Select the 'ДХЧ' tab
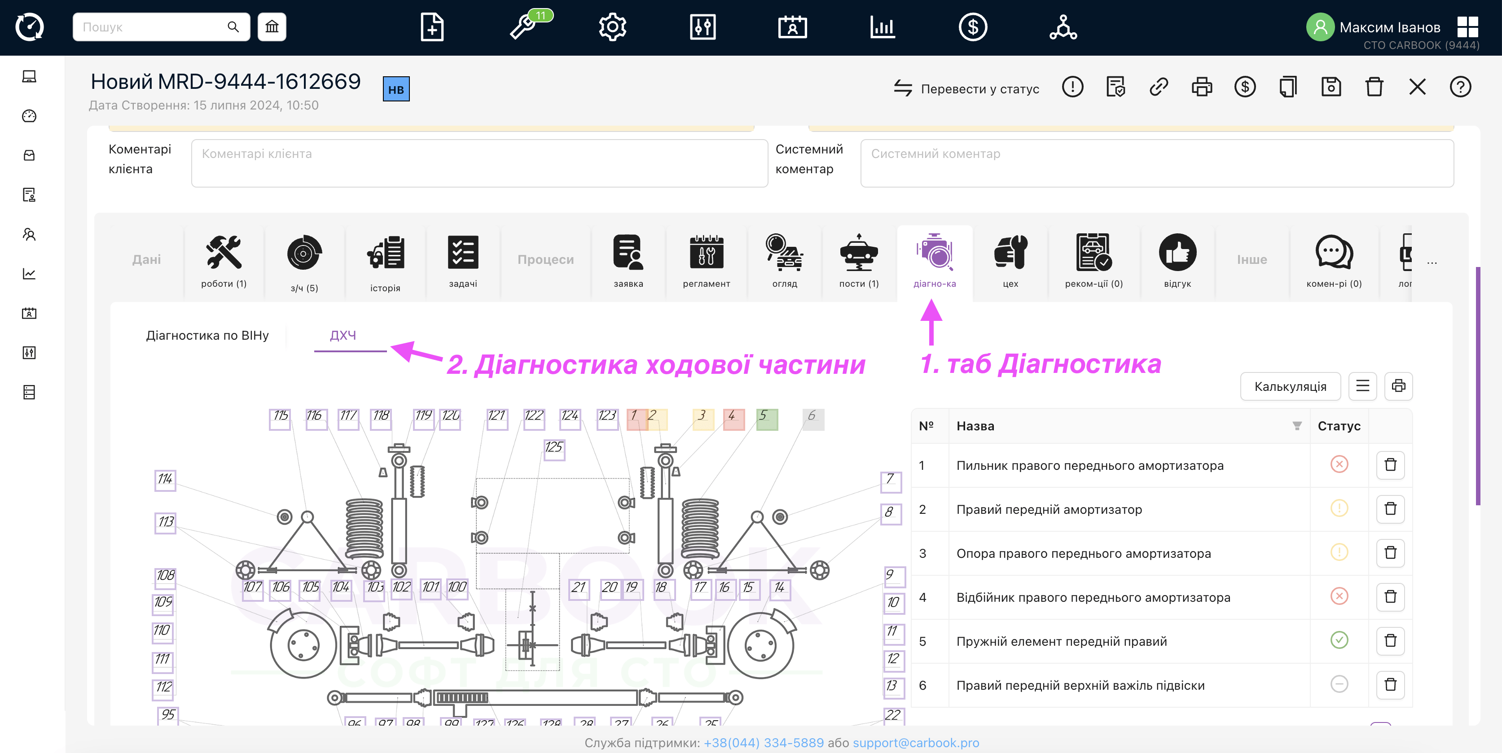 [x=343, y=336]
